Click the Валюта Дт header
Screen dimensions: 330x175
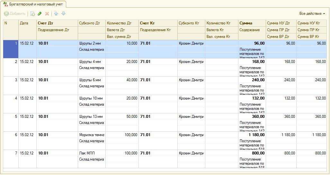pyautogui.click(x=122, y=30)
